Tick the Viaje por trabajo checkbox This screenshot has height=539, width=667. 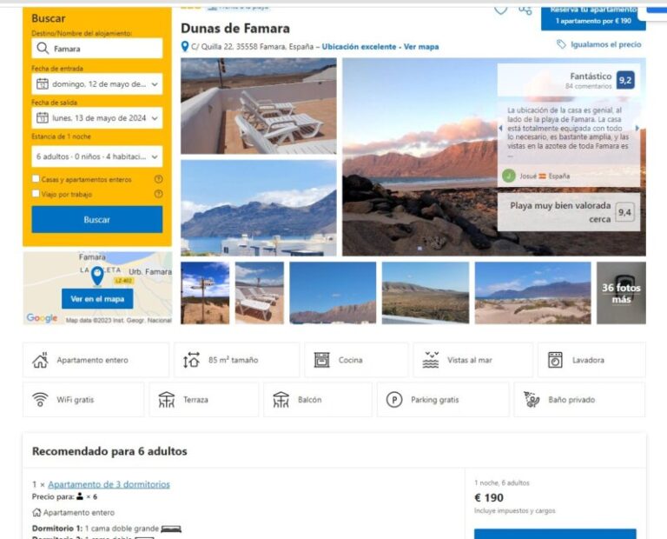[36, 193]
